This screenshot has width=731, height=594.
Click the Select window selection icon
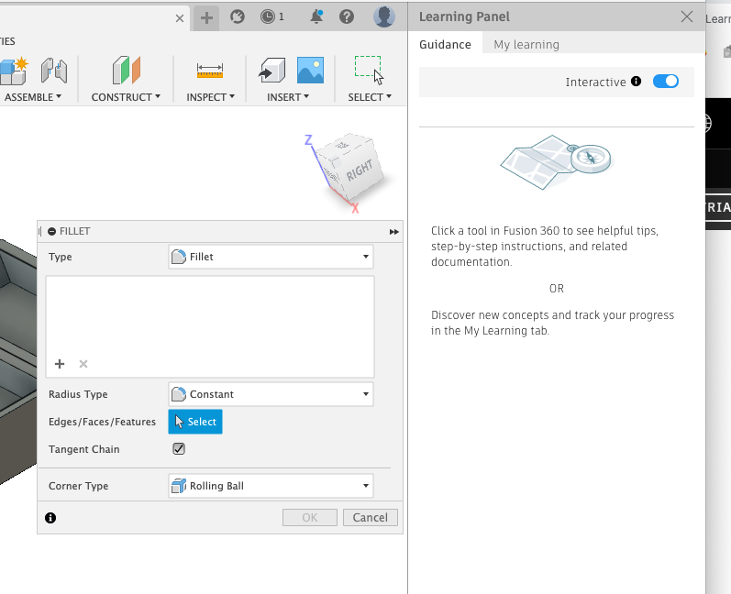click(370, 71)
